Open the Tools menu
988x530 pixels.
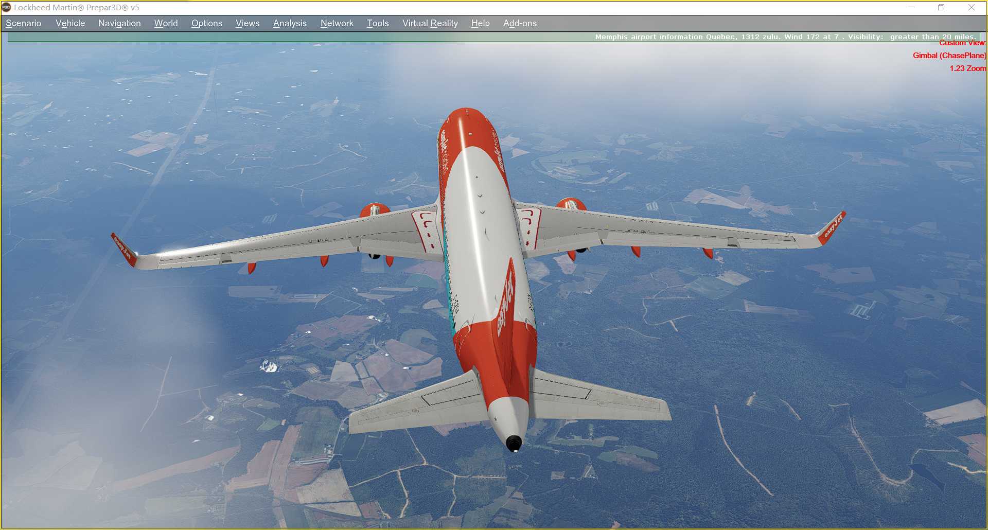[377, 23]
